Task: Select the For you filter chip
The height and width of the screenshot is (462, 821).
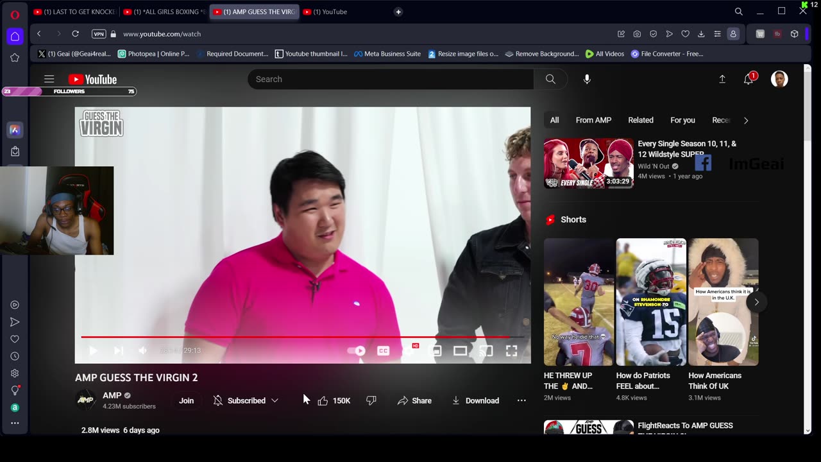Action: tap(682, 120)
